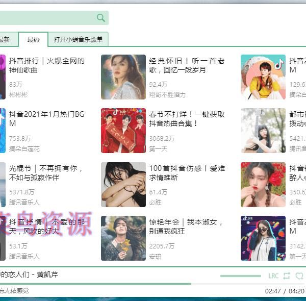Click the search magnifier icon

click(101, 18)
